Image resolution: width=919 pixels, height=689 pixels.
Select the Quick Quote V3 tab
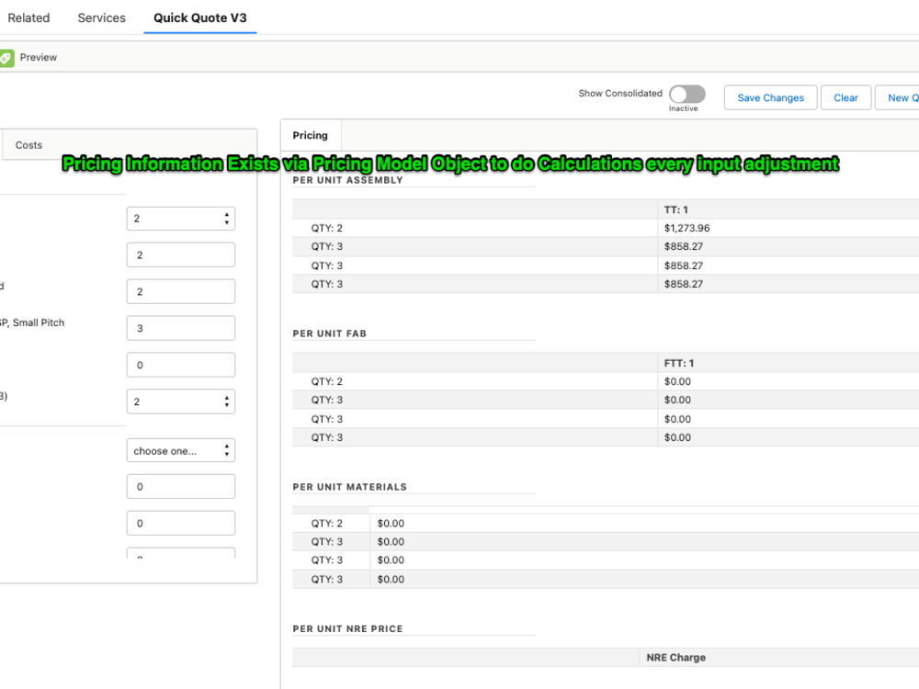pyautogui.click(x=199, y=17)
